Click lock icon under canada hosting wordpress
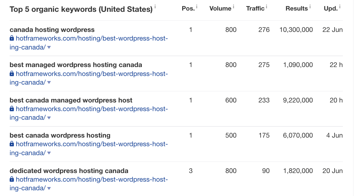The height and width of the screenshot is (196, 356). pyautogui.click(x=12, y=38)
